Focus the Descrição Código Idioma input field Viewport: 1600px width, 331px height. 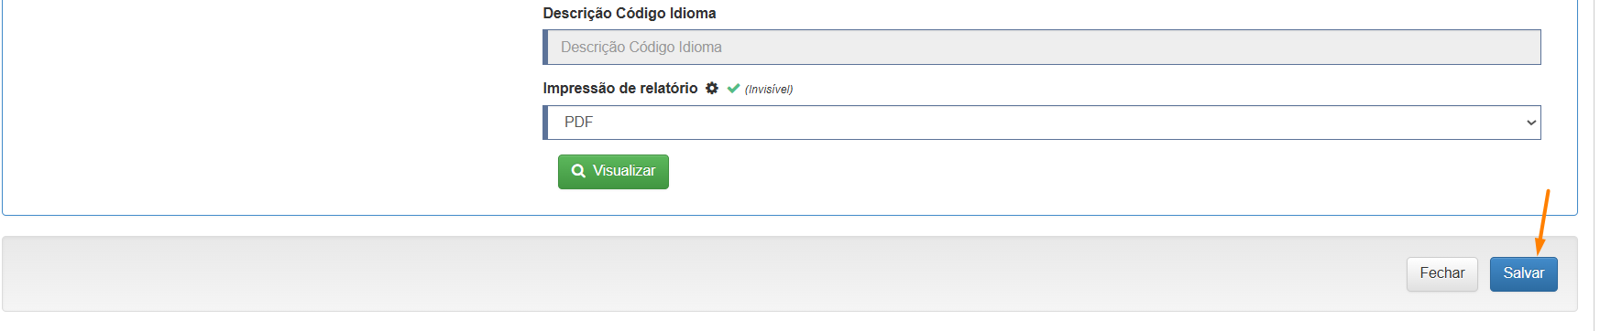point(1042,48)
